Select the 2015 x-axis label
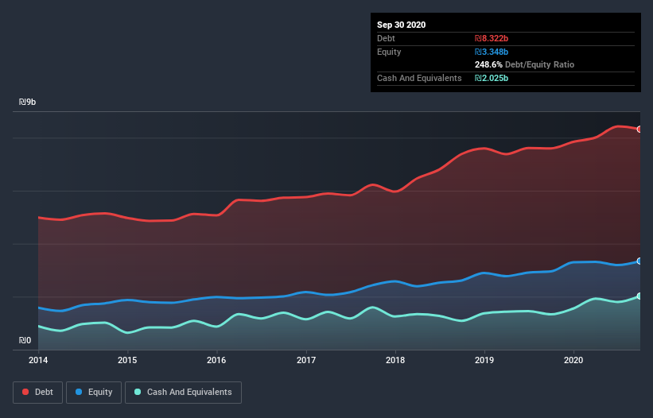 point(127,360)
